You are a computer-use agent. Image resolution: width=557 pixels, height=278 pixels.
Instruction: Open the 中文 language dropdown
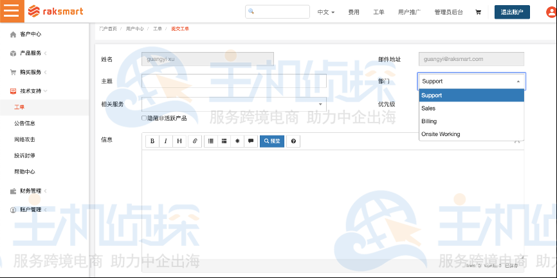[326, 12]
